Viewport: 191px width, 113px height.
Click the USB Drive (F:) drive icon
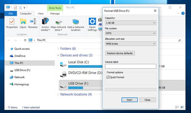coord(63,86)
